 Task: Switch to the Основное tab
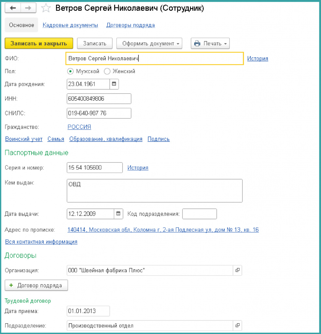22,25
